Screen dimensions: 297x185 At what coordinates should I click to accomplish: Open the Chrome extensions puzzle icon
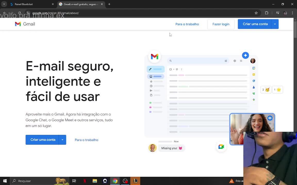point(267,13)
